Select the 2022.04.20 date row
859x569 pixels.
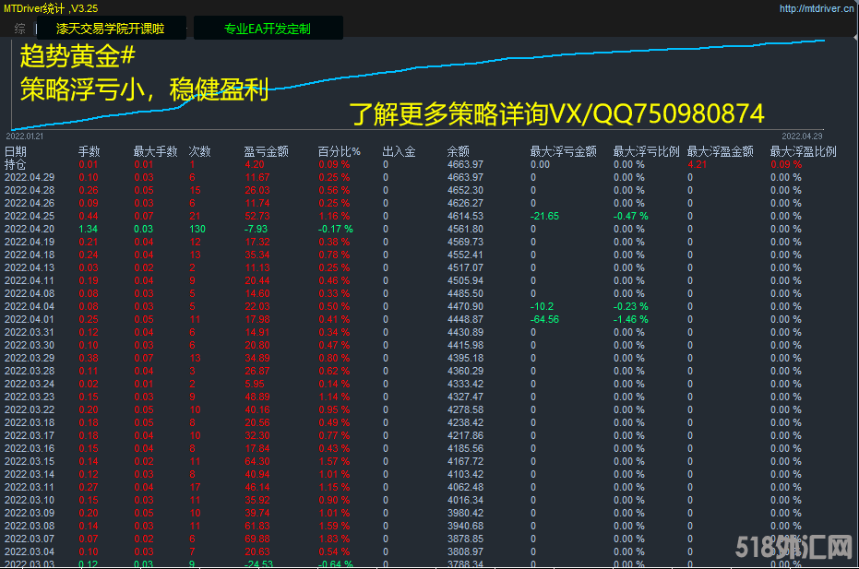pos(30,229)
